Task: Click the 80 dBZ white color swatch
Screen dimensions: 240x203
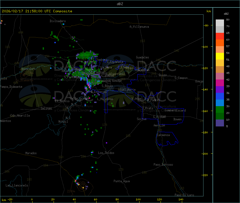Action: coord(220,23)
